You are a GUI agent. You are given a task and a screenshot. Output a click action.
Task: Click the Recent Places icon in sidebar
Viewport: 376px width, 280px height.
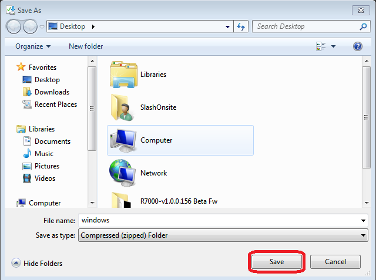27,104
